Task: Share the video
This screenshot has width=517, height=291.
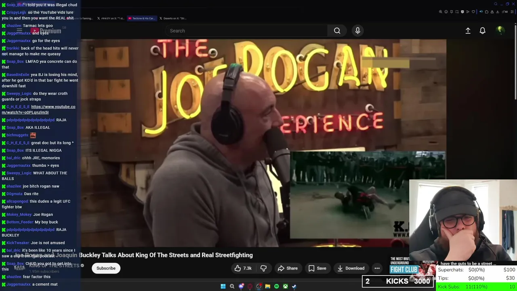Action: coord(288,268)
